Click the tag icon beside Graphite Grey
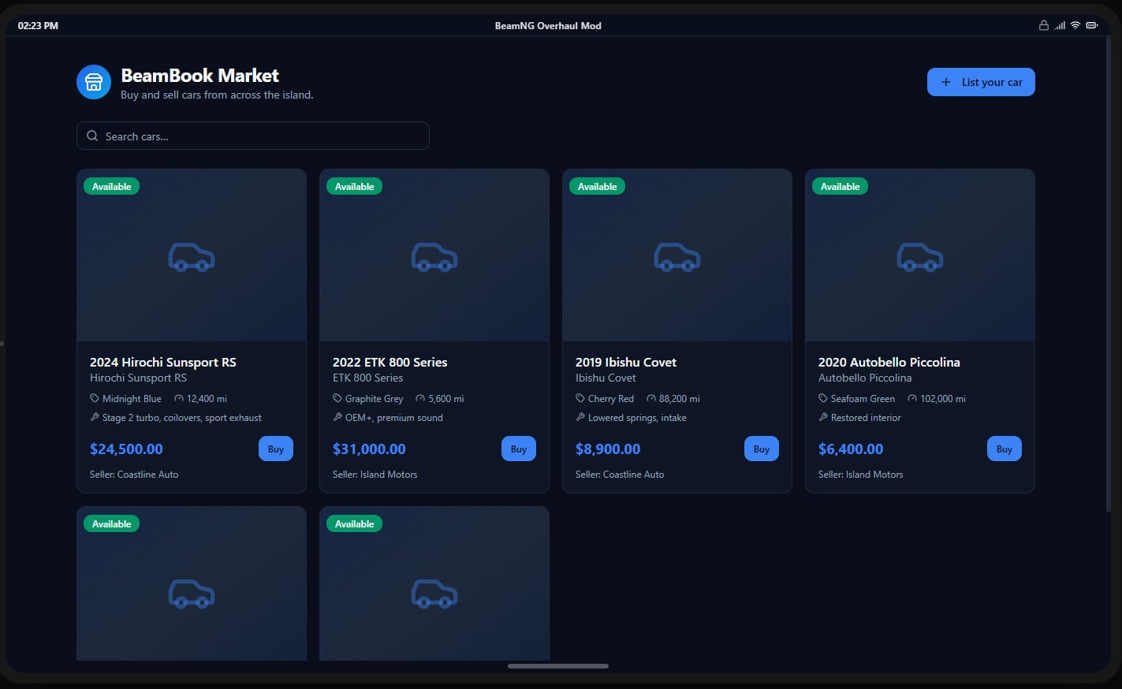Screen dimensions: 1122x689 (337, 398)
